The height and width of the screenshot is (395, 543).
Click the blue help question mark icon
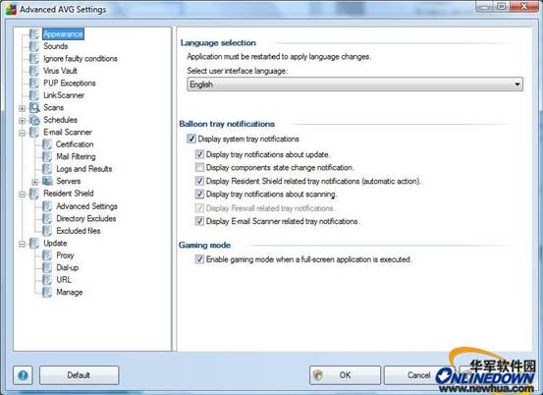coord(23,375)
